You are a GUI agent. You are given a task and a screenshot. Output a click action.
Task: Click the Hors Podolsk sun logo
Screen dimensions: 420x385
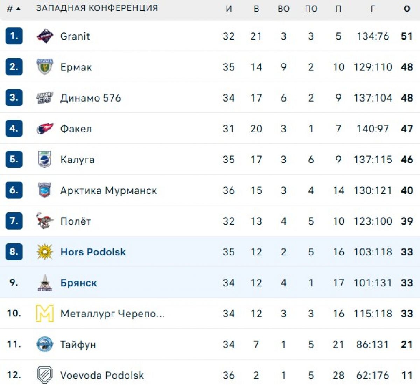point(45,252)
